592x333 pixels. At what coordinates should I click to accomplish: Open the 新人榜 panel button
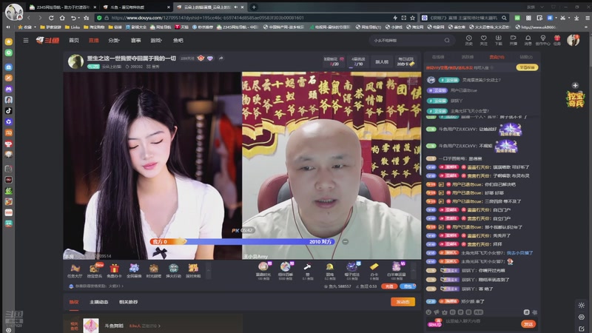[382, 61]
